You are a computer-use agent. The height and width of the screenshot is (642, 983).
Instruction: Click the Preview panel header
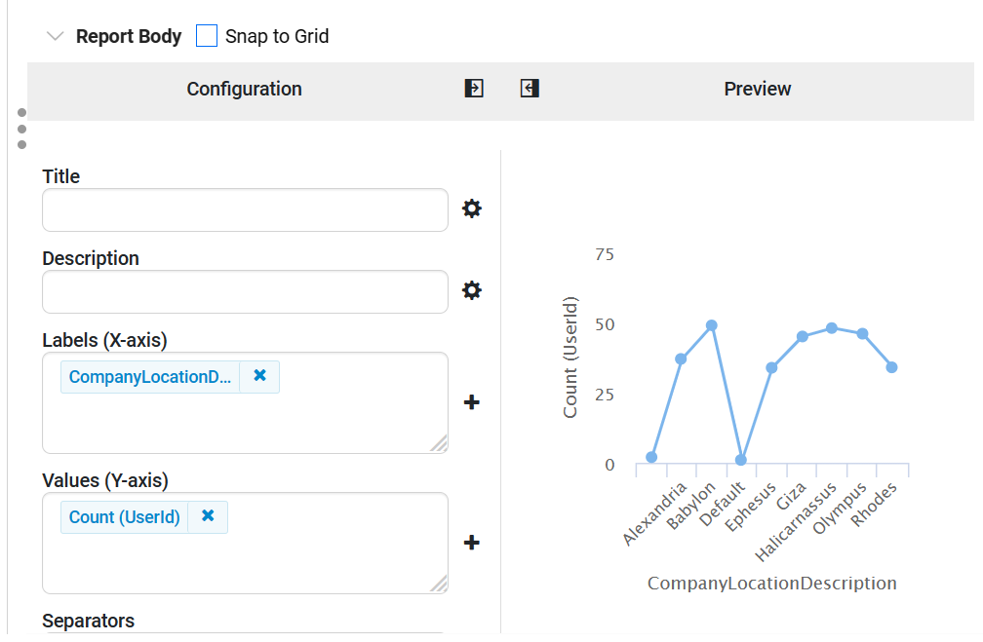[757, 89]
